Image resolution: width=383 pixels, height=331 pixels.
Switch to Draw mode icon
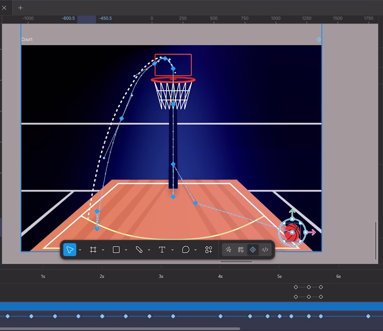(228, 250)
